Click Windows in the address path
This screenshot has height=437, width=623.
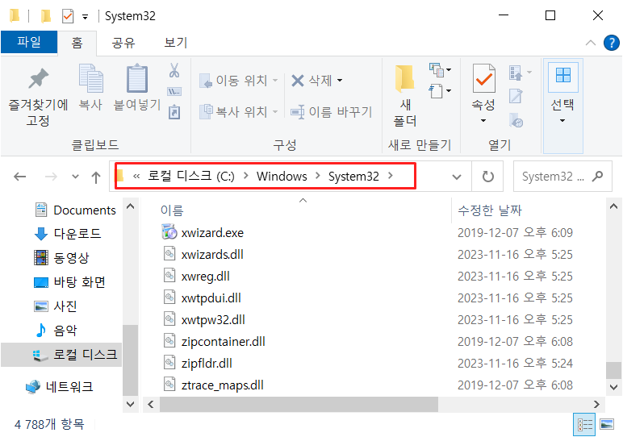click(282, 177)
